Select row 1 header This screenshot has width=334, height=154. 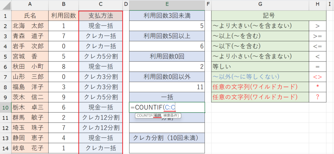click(6, 16)
